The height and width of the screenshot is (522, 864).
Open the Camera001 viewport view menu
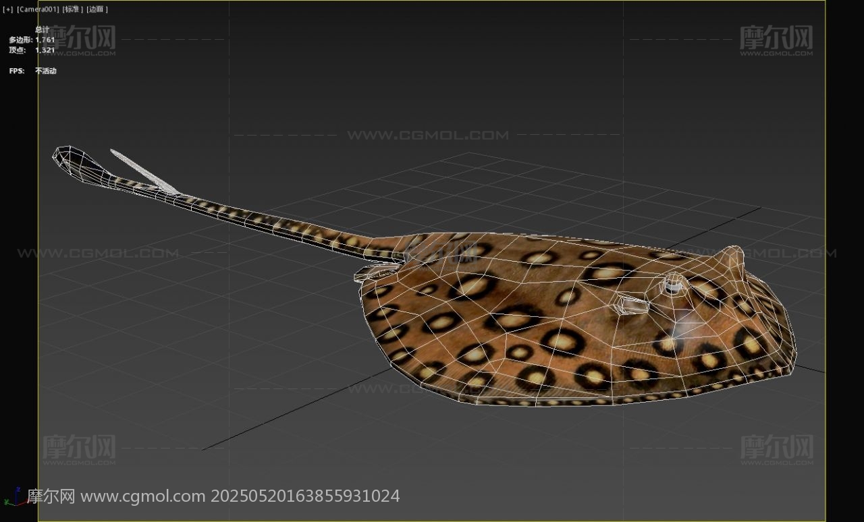click(38, 9)
